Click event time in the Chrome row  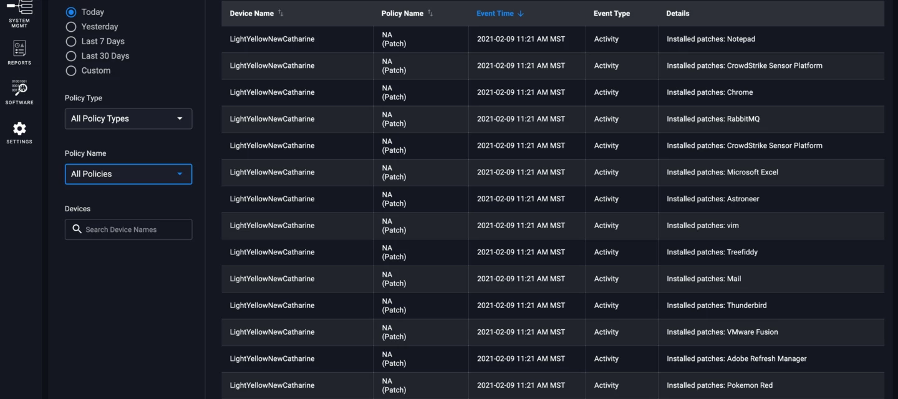(521, 92)
